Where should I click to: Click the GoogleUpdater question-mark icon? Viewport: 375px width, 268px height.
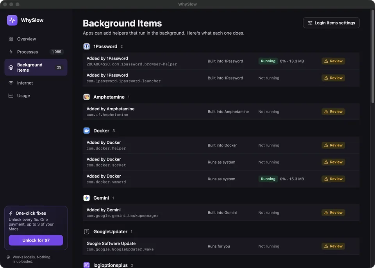[x=87, y=231]
